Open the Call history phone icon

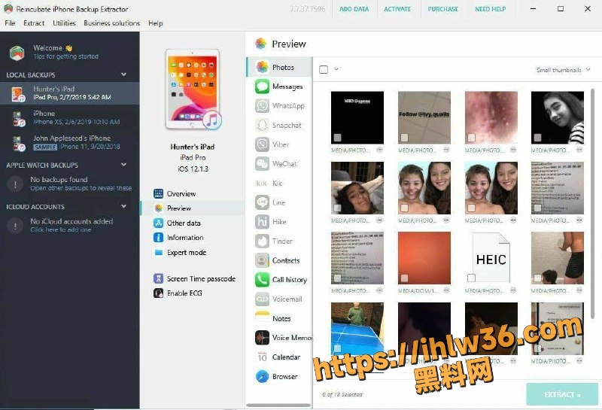(x=262, y=279)
